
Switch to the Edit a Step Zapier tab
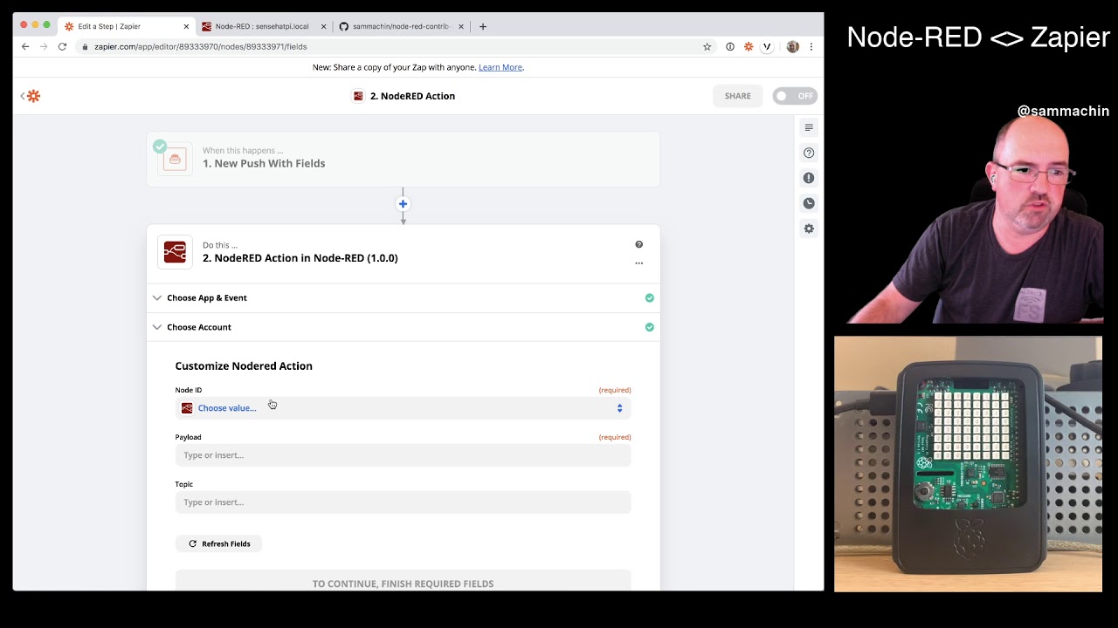127,26
